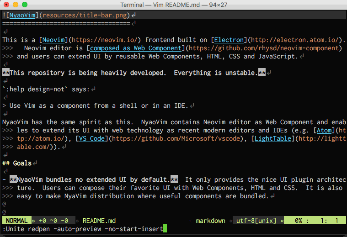The width and height of the screenshot is (347, 237).
Task: Click the '## Goals' heading
Action: tap(17, 163)
